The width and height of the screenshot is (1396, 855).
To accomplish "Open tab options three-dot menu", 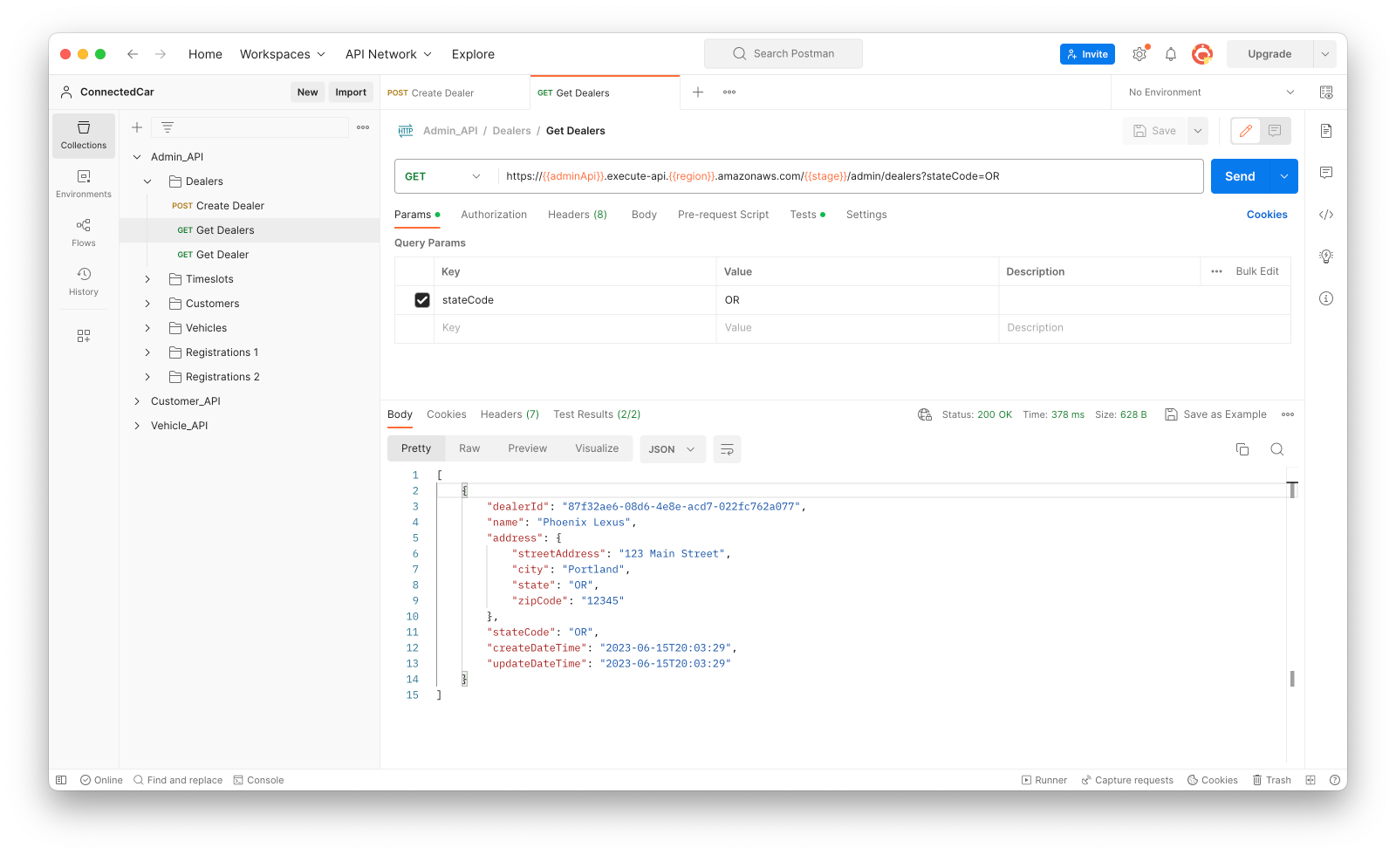I will tap(729, 92).
